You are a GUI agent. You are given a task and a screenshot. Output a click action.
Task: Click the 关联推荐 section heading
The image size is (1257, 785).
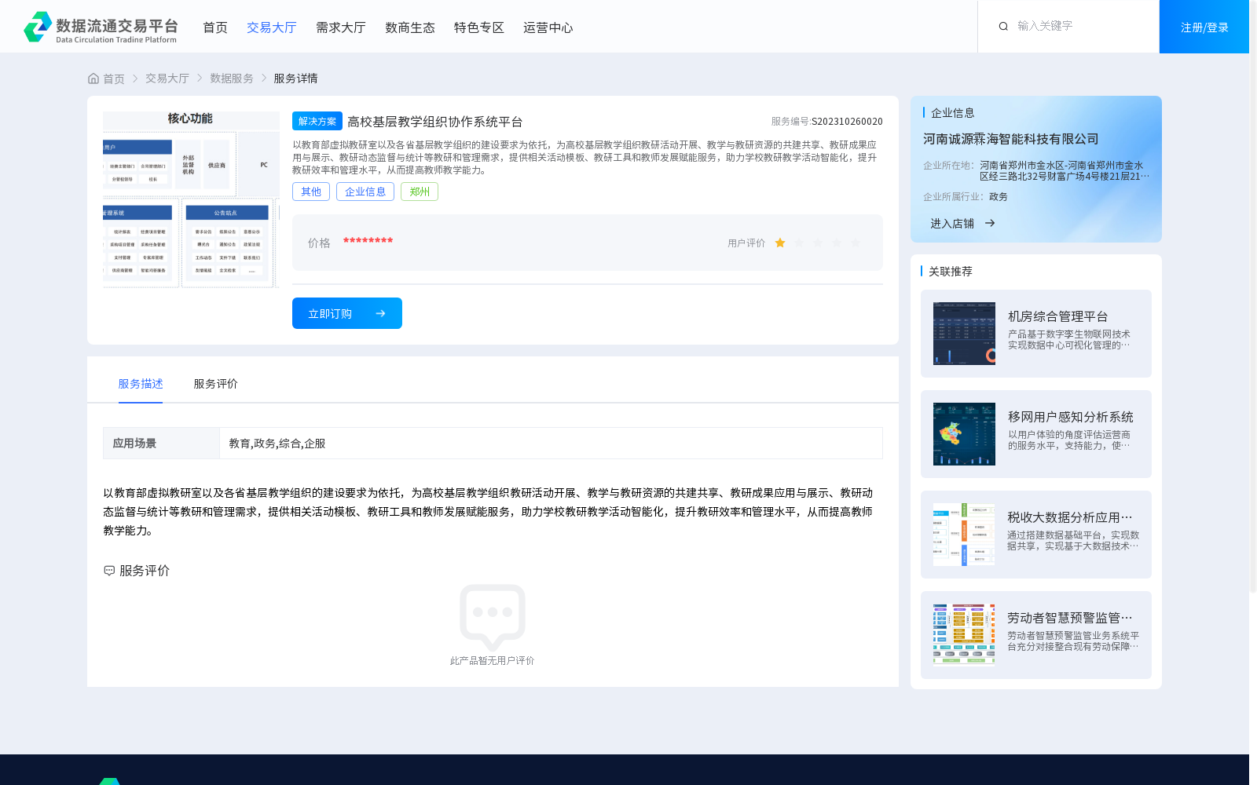pyautogui.click(x=951, y=271)
